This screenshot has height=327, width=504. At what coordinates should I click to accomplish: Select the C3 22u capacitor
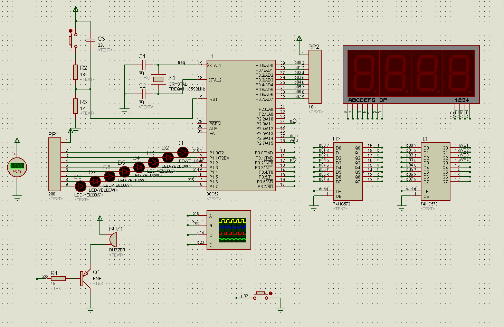click(x=90, y=40)
